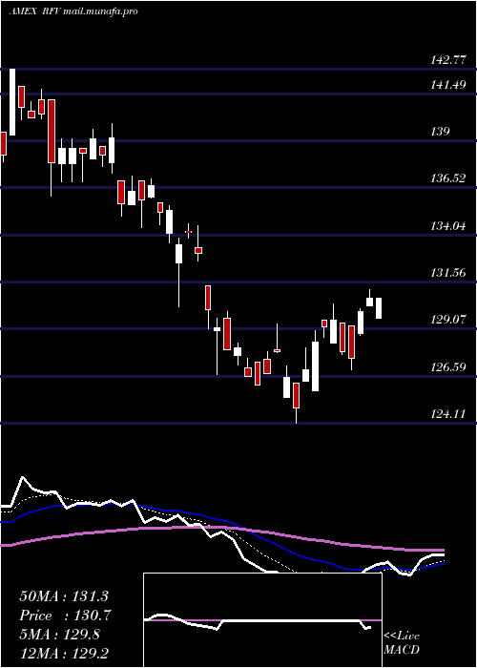Click the 50MA : 131.3 readout
The width and height of the screenshot is (477, 668).
pyautogui.click(x=64, y=596)
